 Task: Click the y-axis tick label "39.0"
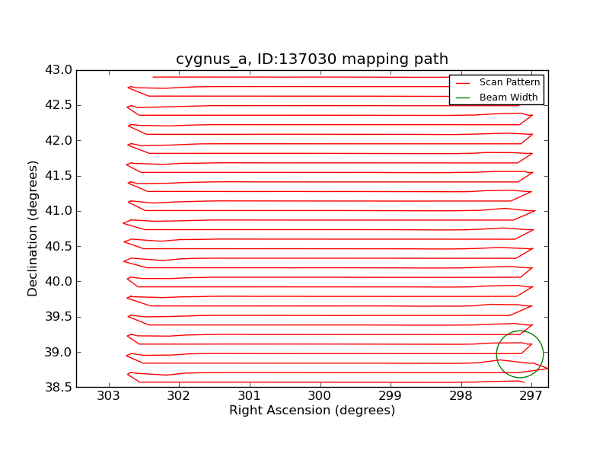click(x=59, y=352)
